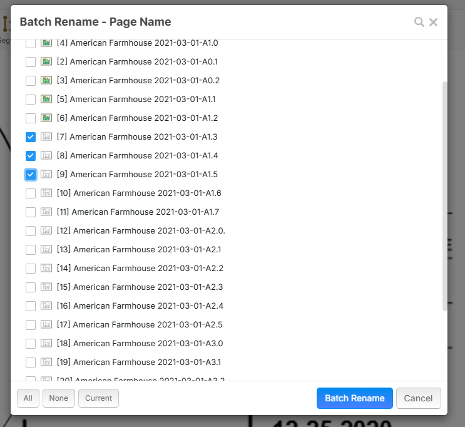Uncheck the checkbox for page [8] A1.4
This screenshot has width=465, height=427.
coord(30,155)
